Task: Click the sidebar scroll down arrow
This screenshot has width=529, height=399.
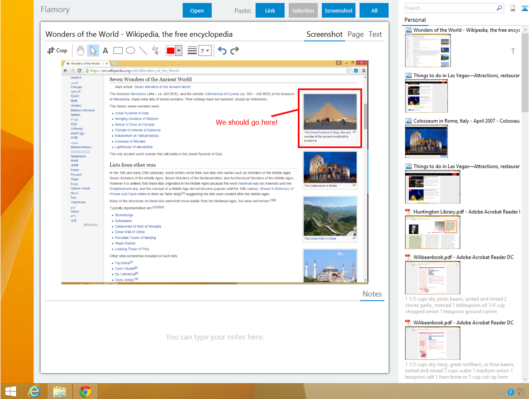Action: [x=525, y=379]
